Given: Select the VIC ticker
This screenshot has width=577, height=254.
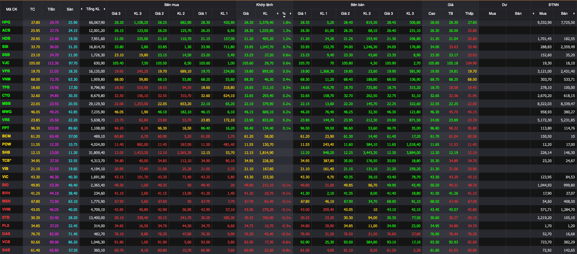Looking at the screenshot, I should (5, 177).
